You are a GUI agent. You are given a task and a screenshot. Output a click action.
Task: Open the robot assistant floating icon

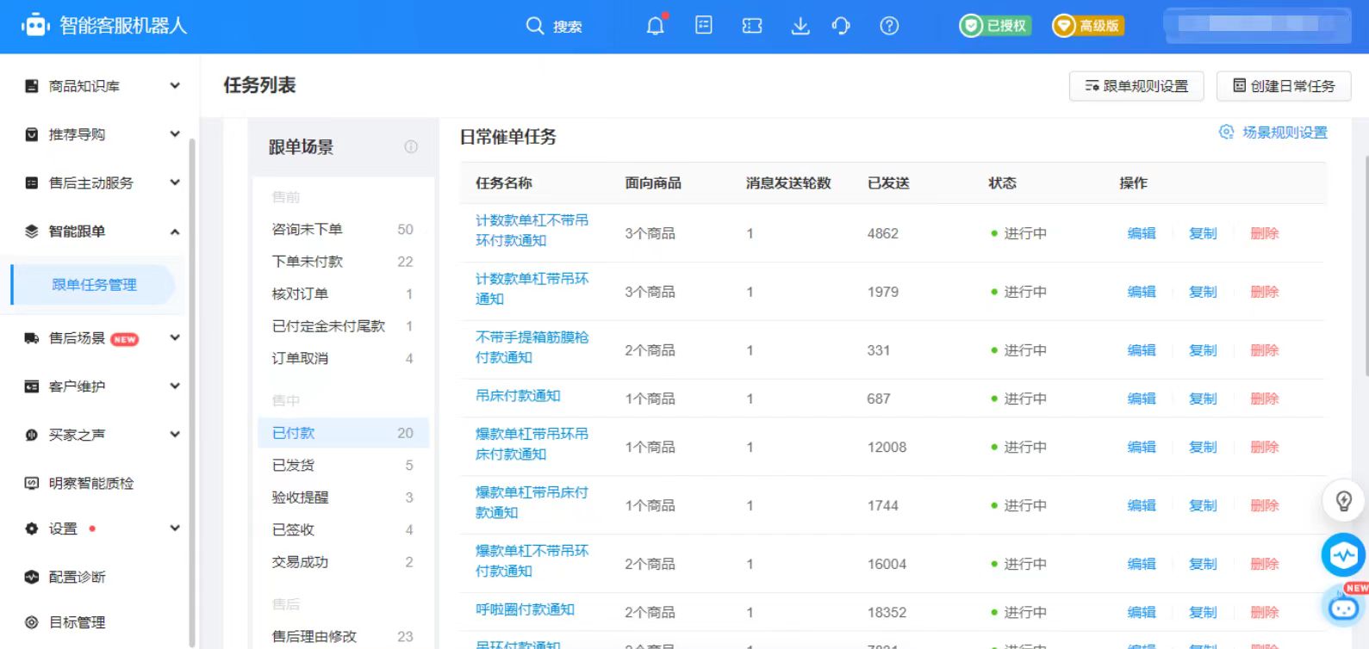coord(1343,607)
